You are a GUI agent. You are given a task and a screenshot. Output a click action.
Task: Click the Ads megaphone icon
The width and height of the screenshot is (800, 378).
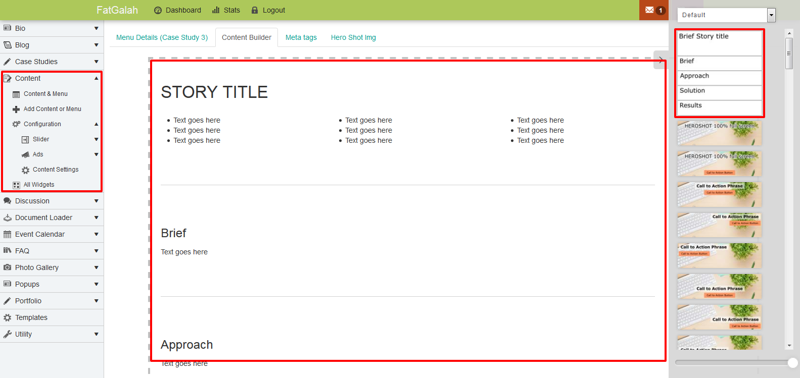tap(25, 154)
